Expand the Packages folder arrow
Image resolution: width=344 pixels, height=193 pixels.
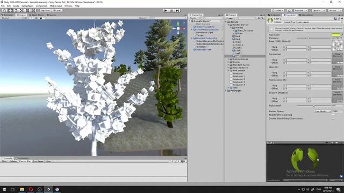tap(226, 91)
